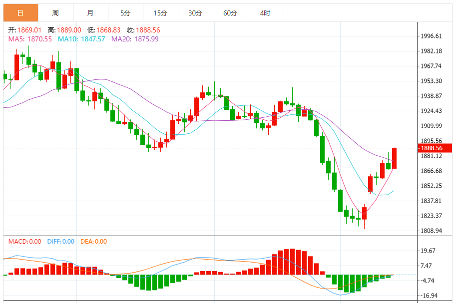This screenshot has height=303, width=455.
Task: Click the MACD:0.00 label
Action: pos(24,241)
